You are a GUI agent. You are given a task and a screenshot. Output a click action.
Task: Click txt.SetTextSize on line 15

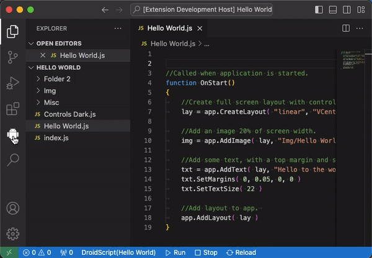210,189
